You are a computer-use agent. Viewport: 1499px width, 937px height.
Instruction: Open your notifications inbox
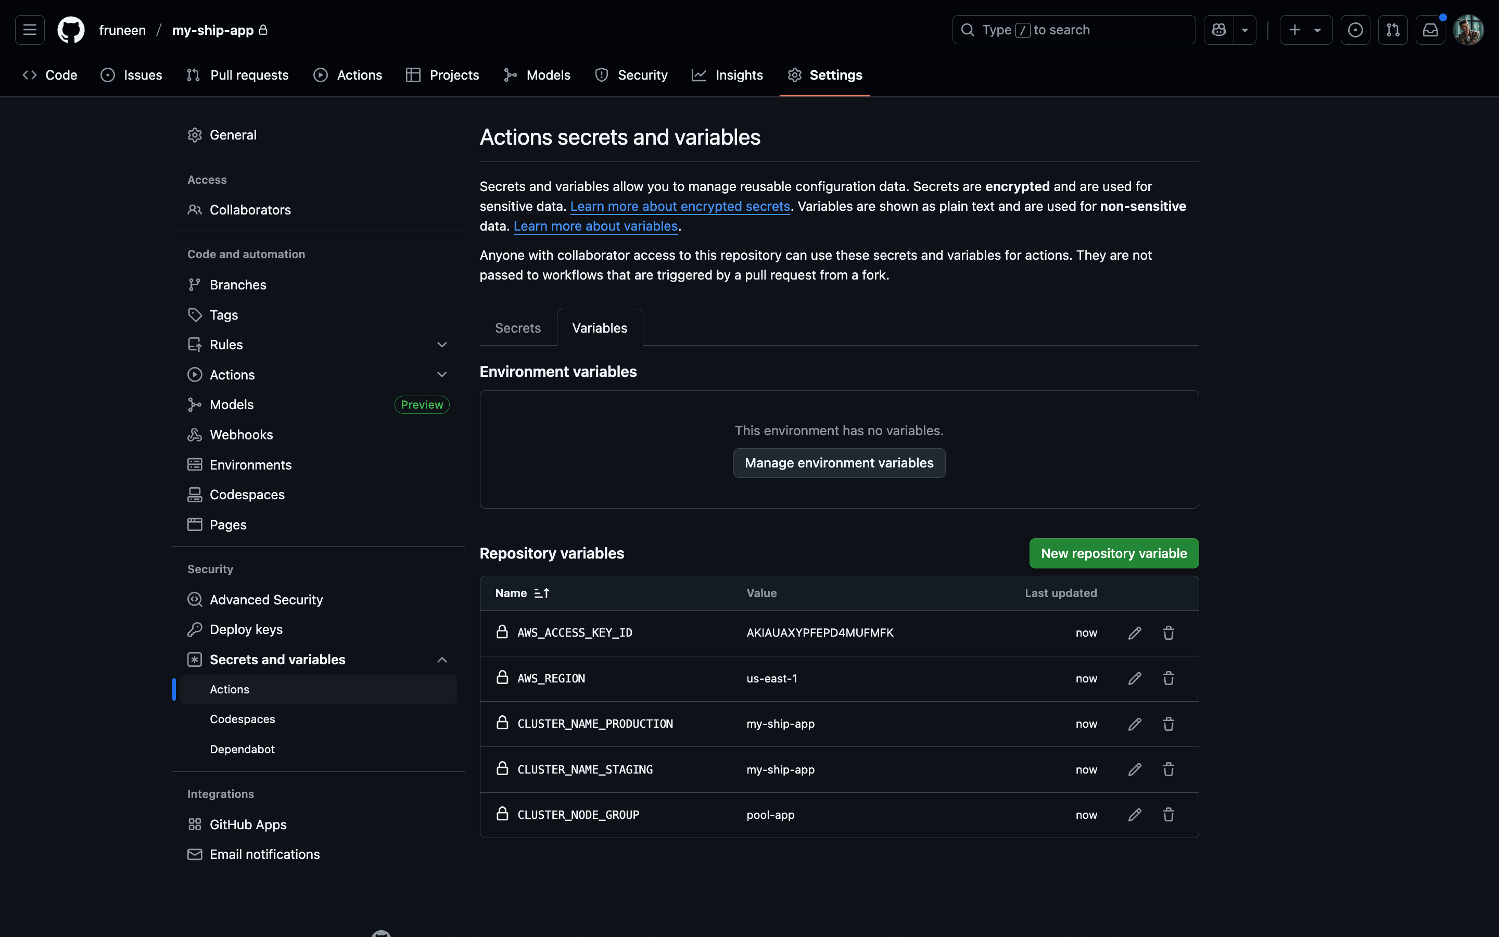1430,29
